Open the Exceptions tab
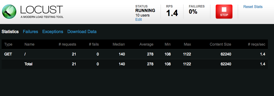Viewport: 274px width, 96px height. 53,32
